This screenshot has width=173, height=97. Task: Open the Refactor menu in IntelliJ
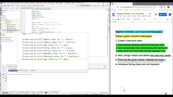pyautogui.click(x=32, y=3)
